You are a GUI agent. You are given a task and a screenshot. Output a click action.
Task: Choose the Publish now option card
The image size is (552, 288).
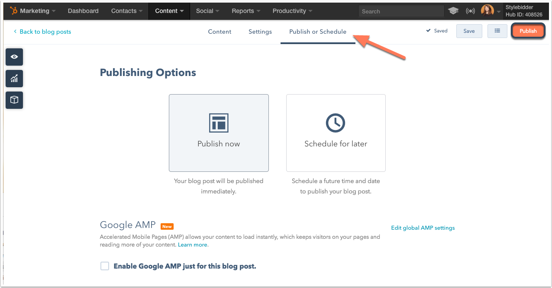coord(219,133)
